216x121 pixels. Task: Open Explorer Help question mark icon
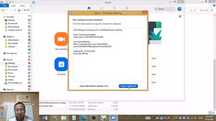click(214, 5)
